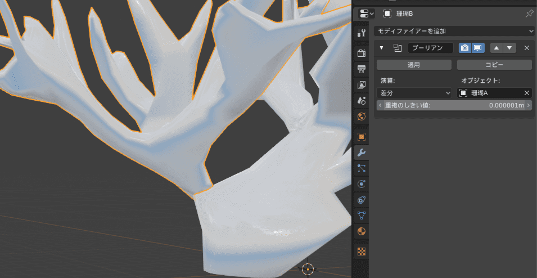Decrease 重複のしきい値 with left arrow

click(380, 105)
